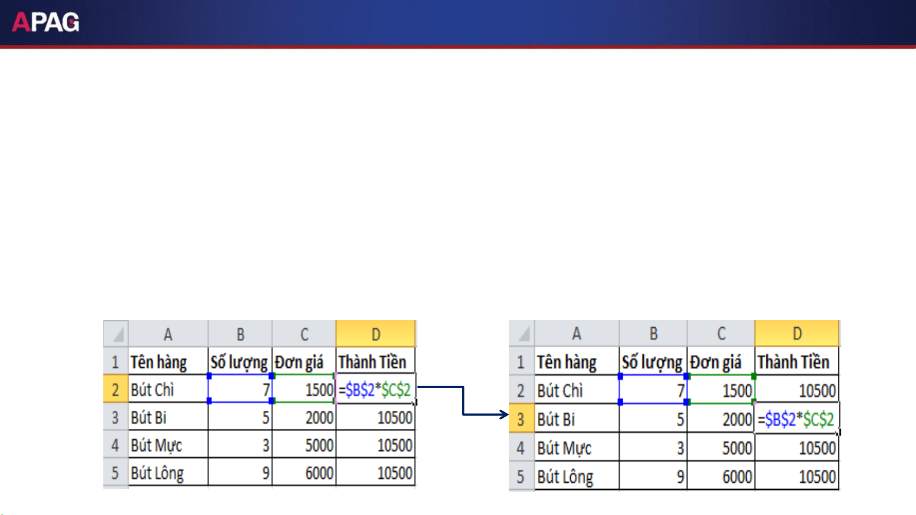Image resolution: width=916 pixels, height=515 pixels.
Task: Select column A header in left table
Action: (168, 334)
